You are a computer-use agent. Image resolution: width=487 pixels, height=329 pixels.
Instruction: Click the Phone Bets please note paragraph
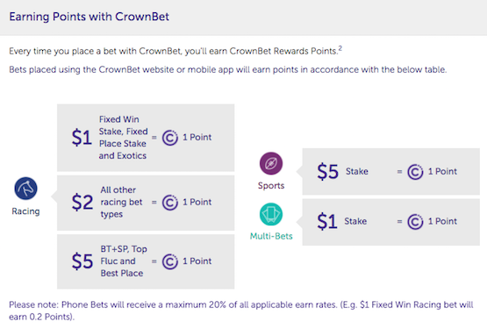tap(241, 311)
